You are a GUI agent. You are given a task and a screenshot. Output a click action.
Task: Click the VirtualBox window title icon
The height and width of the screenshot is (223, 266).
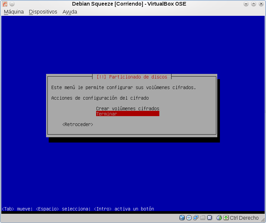[x=5, y=4]
